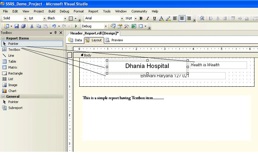Click the Align Middles layout icon
The width and height of the screenshot is (258, 155).
pyautogui.click(x=240, y=18)
